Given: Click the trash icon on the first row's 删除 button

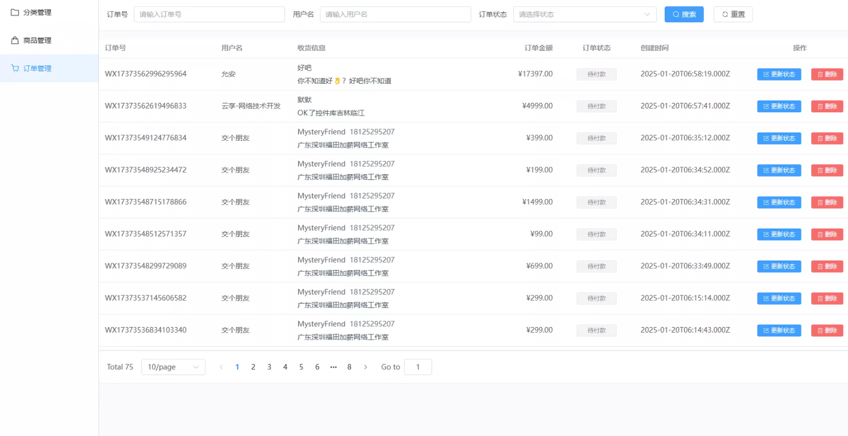Looking at the screenshot, I should click(x=820, y=74).
